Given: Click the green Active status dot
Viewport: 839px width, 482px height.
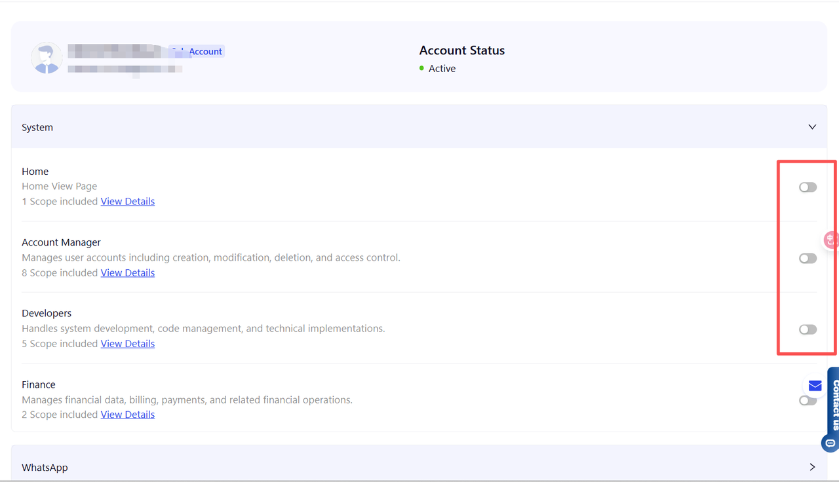Looking at the screenshot, I should [422, 69].
